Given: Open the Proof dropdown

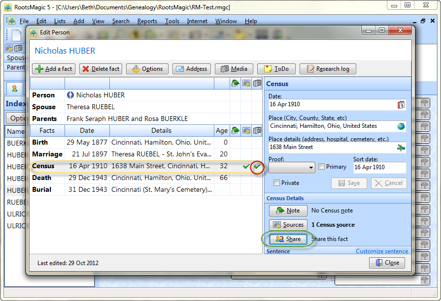Looking at the screenshot, I should (292, 168).
